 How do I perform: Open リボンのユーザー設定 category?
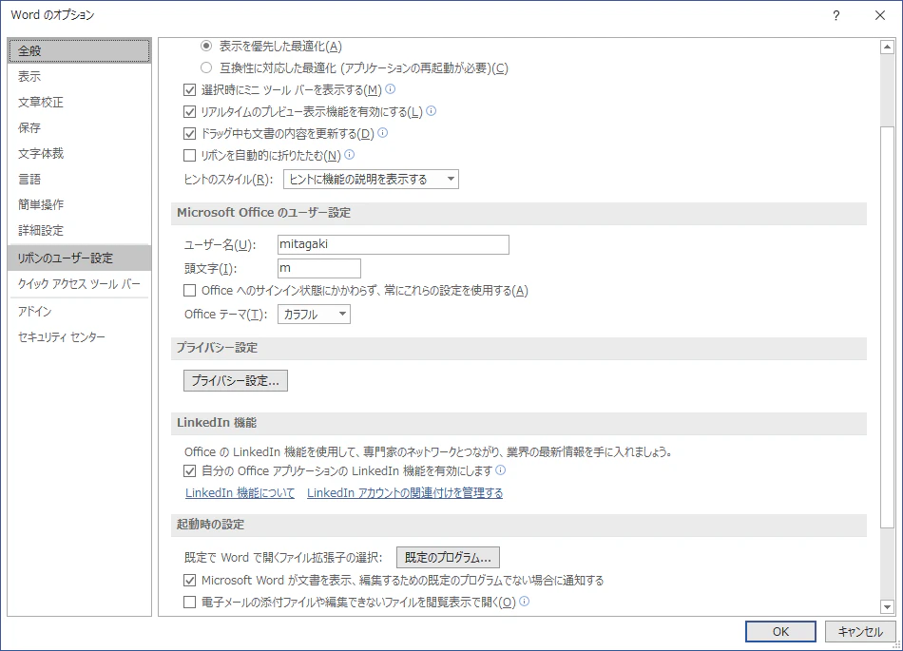point(80,258)
